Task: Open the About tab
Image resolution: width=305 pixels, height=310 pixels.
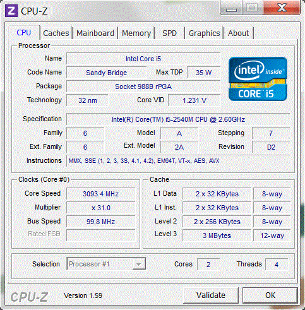Action: click(x=239, y=33)
